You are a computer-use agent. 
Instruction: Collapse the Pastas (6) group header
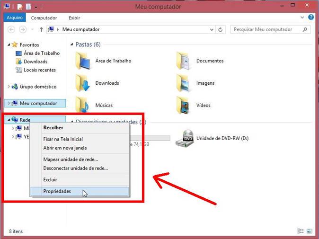click(71, 44)
